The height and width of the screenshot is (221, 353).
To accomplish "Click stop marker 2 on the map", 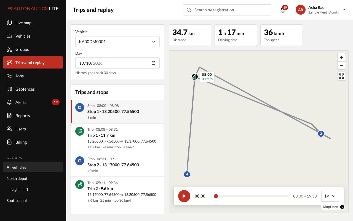I will [x=321, y=134].
